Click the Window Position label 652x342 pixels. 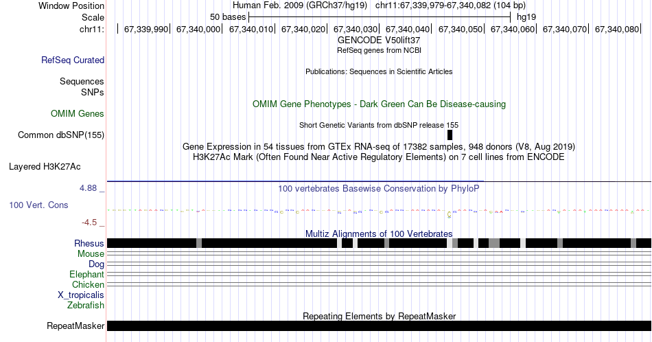coord(71,5)
